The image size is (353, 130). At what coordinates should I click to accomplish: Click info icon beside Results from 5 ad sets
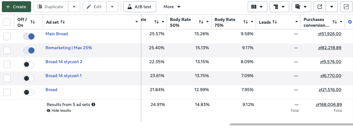click(93, 104)
